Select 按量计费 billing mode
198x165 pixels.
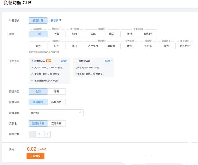tap(38, 20)
